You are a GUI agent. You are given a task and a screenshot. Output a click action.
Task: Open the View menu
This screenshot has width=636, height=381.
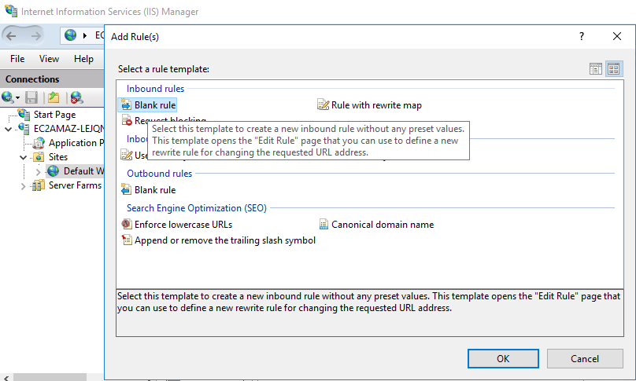click(49, 59)
